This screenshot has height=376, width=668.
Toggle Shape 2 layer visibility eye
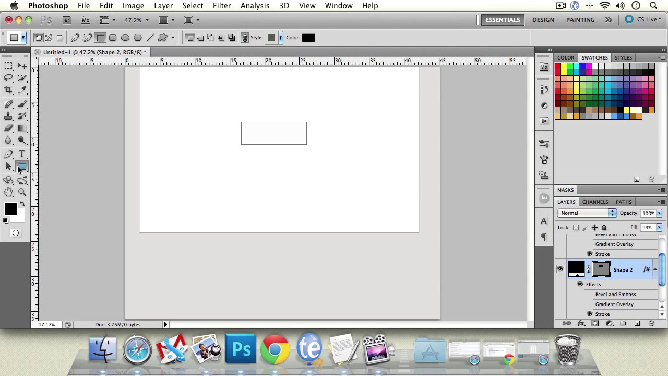click(560, 269)
